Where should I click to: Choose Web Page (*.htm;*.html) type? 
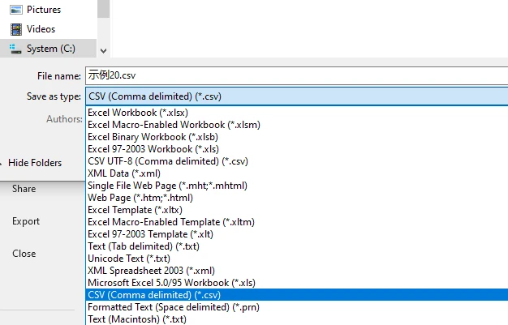click(297, 198)
